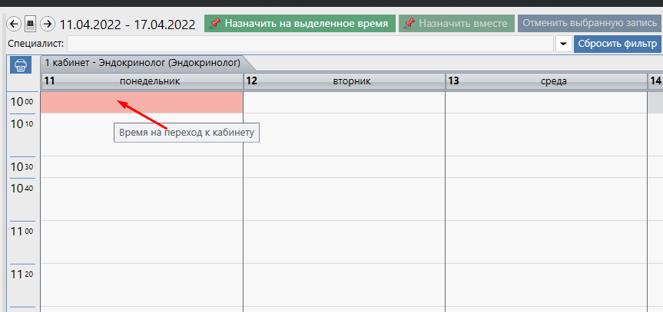Screen dimensions: 663x312
Task: Go to the previous week with back arrow
Action: pos(13,24)
